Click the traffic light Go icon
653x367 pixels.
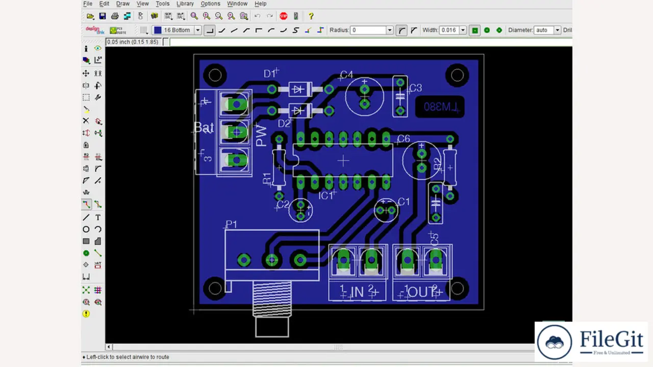[x=296, y=16]
